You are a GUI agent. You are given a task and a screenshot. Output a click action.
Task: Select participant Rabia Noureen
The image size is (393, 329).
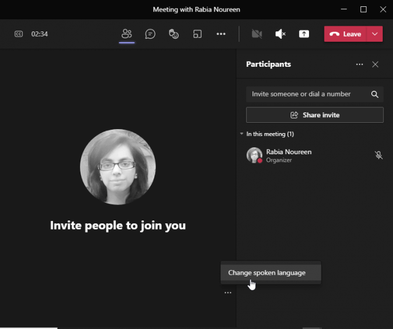tap(315, 155)
